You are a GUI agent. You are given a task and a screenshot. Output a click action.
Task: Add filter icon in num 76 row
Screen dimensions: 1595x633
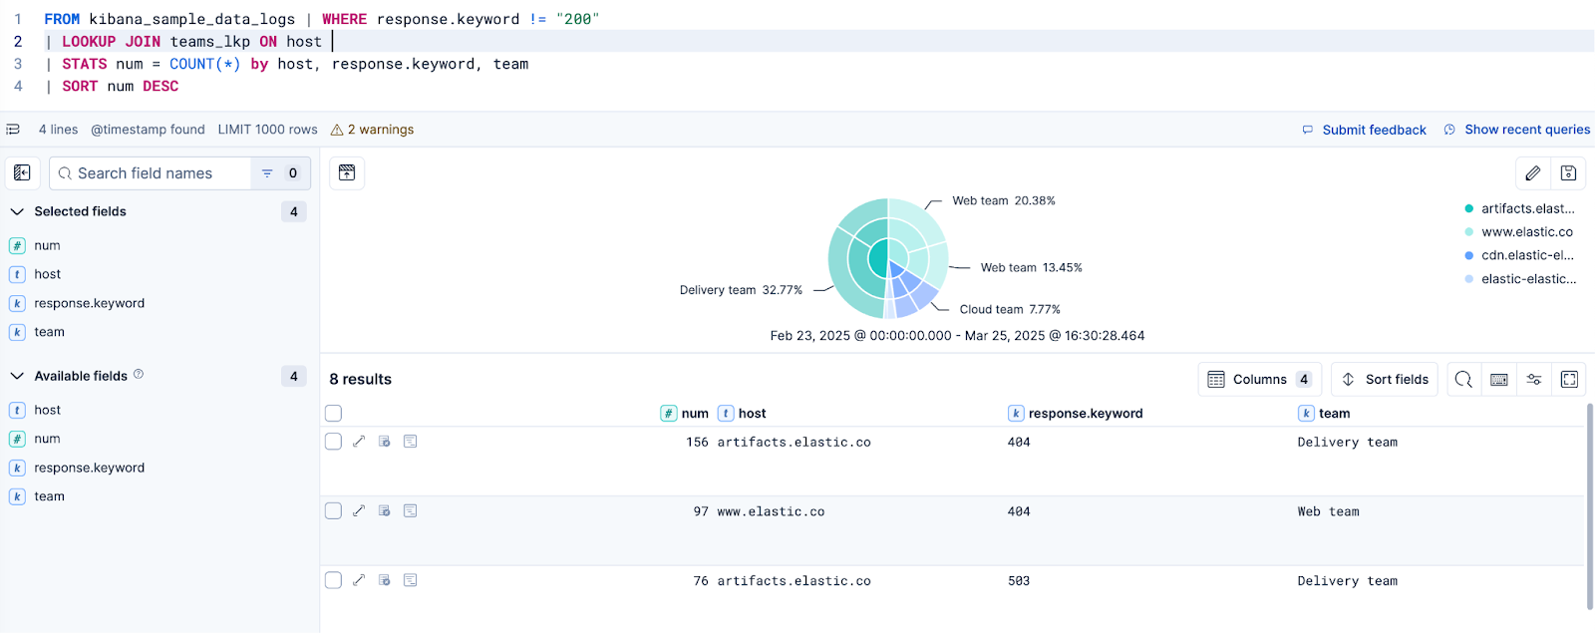click(385, 580)
